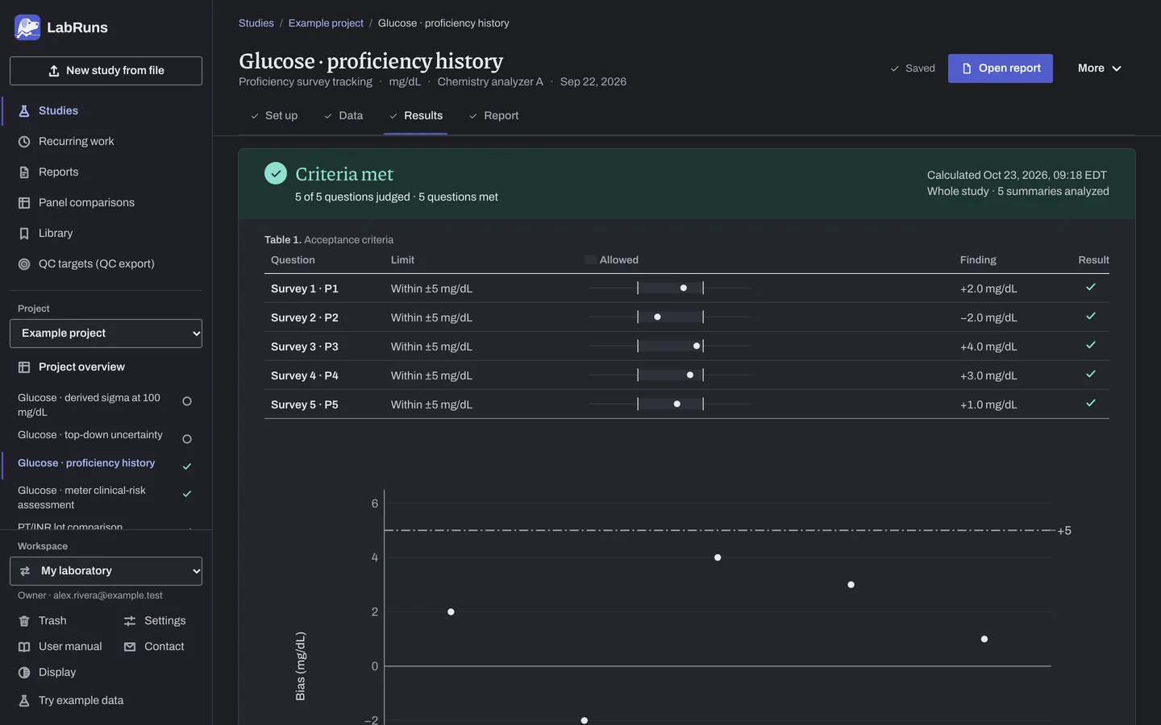Open Settings sliders icon
The width and height of the screenshot is (1161, 725).
130,621
